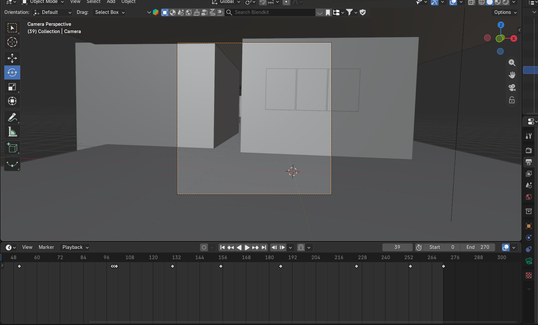Choose the Move tool
This screenshot has height=325, width=538.
12,58
